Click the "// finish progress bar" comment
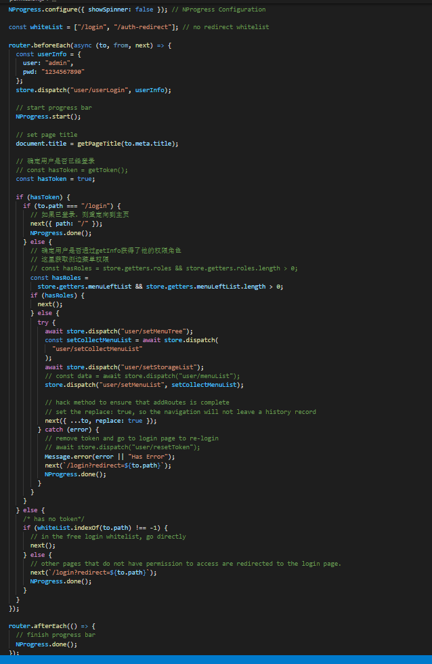 pyautogui.click(x=56, y=636)
